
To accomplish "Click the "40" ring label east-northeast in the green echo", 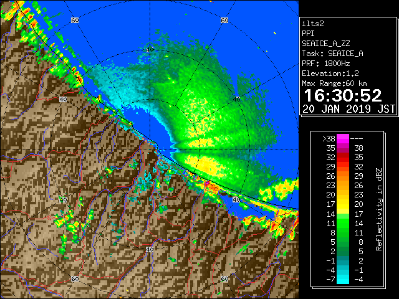I will [237, 99].
